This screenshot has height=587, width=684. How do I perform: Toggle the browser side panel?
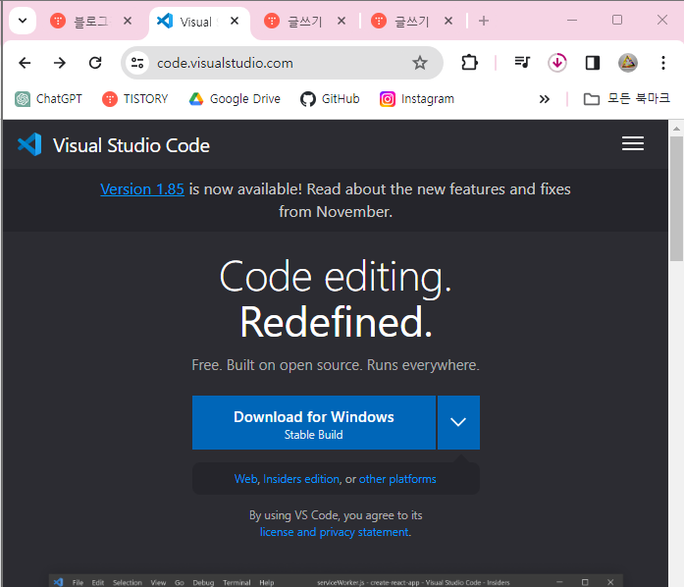pos(593,63)
